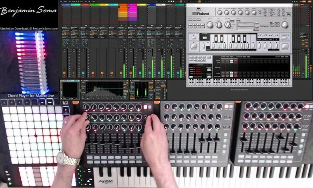
Task: Click upper horizontal slider in TB-303 panel
Action: point(245,23)
